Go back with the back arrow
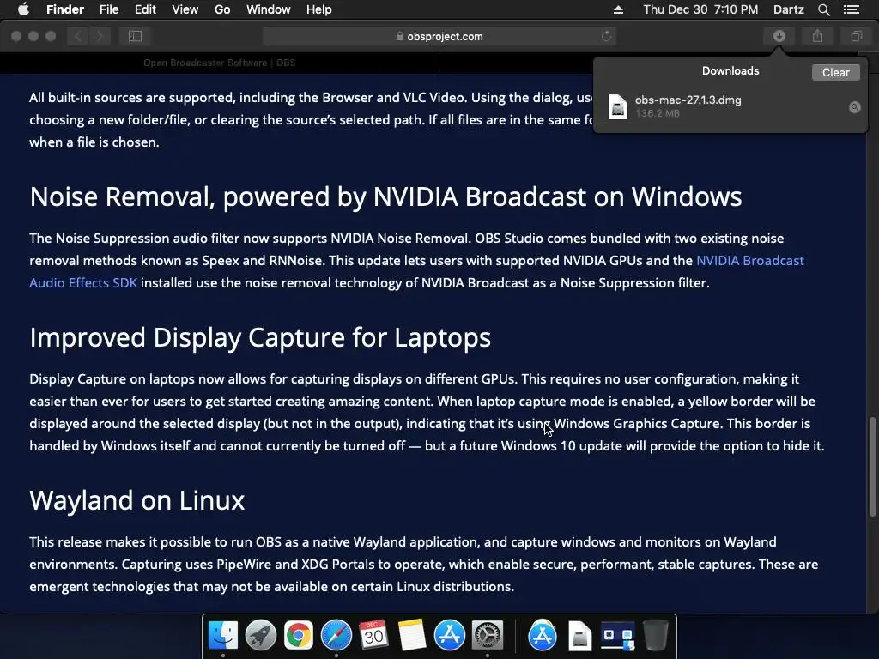 (78, 36)
